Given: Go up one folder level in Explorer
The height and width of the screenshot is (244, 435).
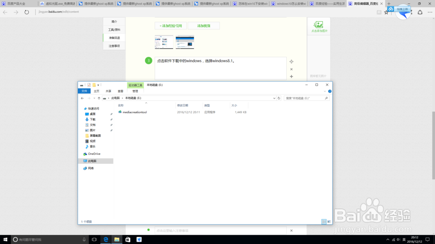Looking at the screenshot, I should pyautogui.click(x=99, y=98).
